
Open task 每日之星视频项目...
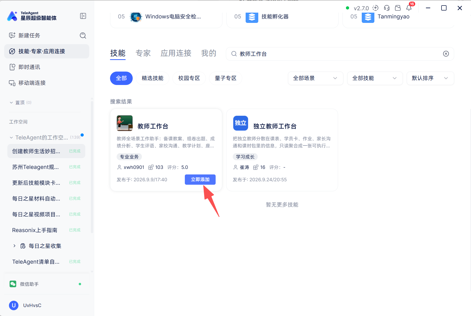pyautogui.click(x=46, y=214)
